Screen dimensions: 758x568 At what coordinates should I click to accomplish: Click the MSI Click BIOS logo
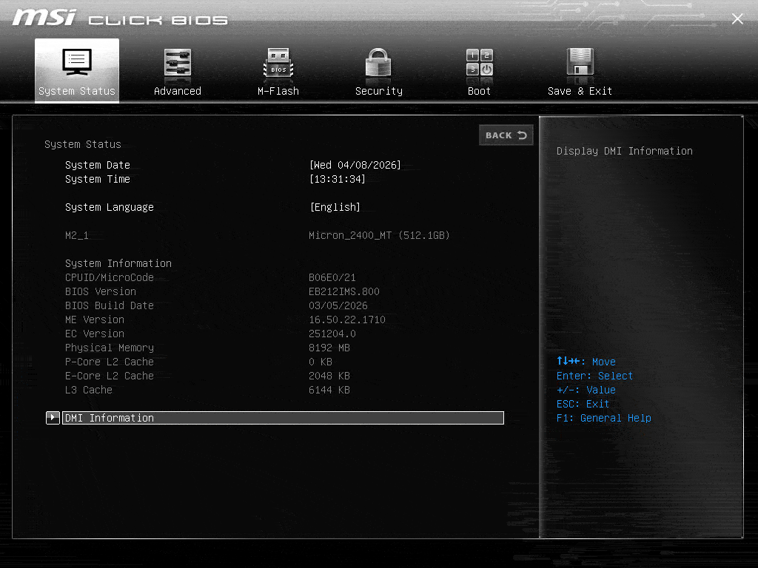120,18
